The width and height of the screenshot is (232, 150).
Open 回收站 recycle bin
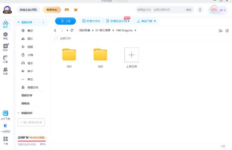(25, 103)
